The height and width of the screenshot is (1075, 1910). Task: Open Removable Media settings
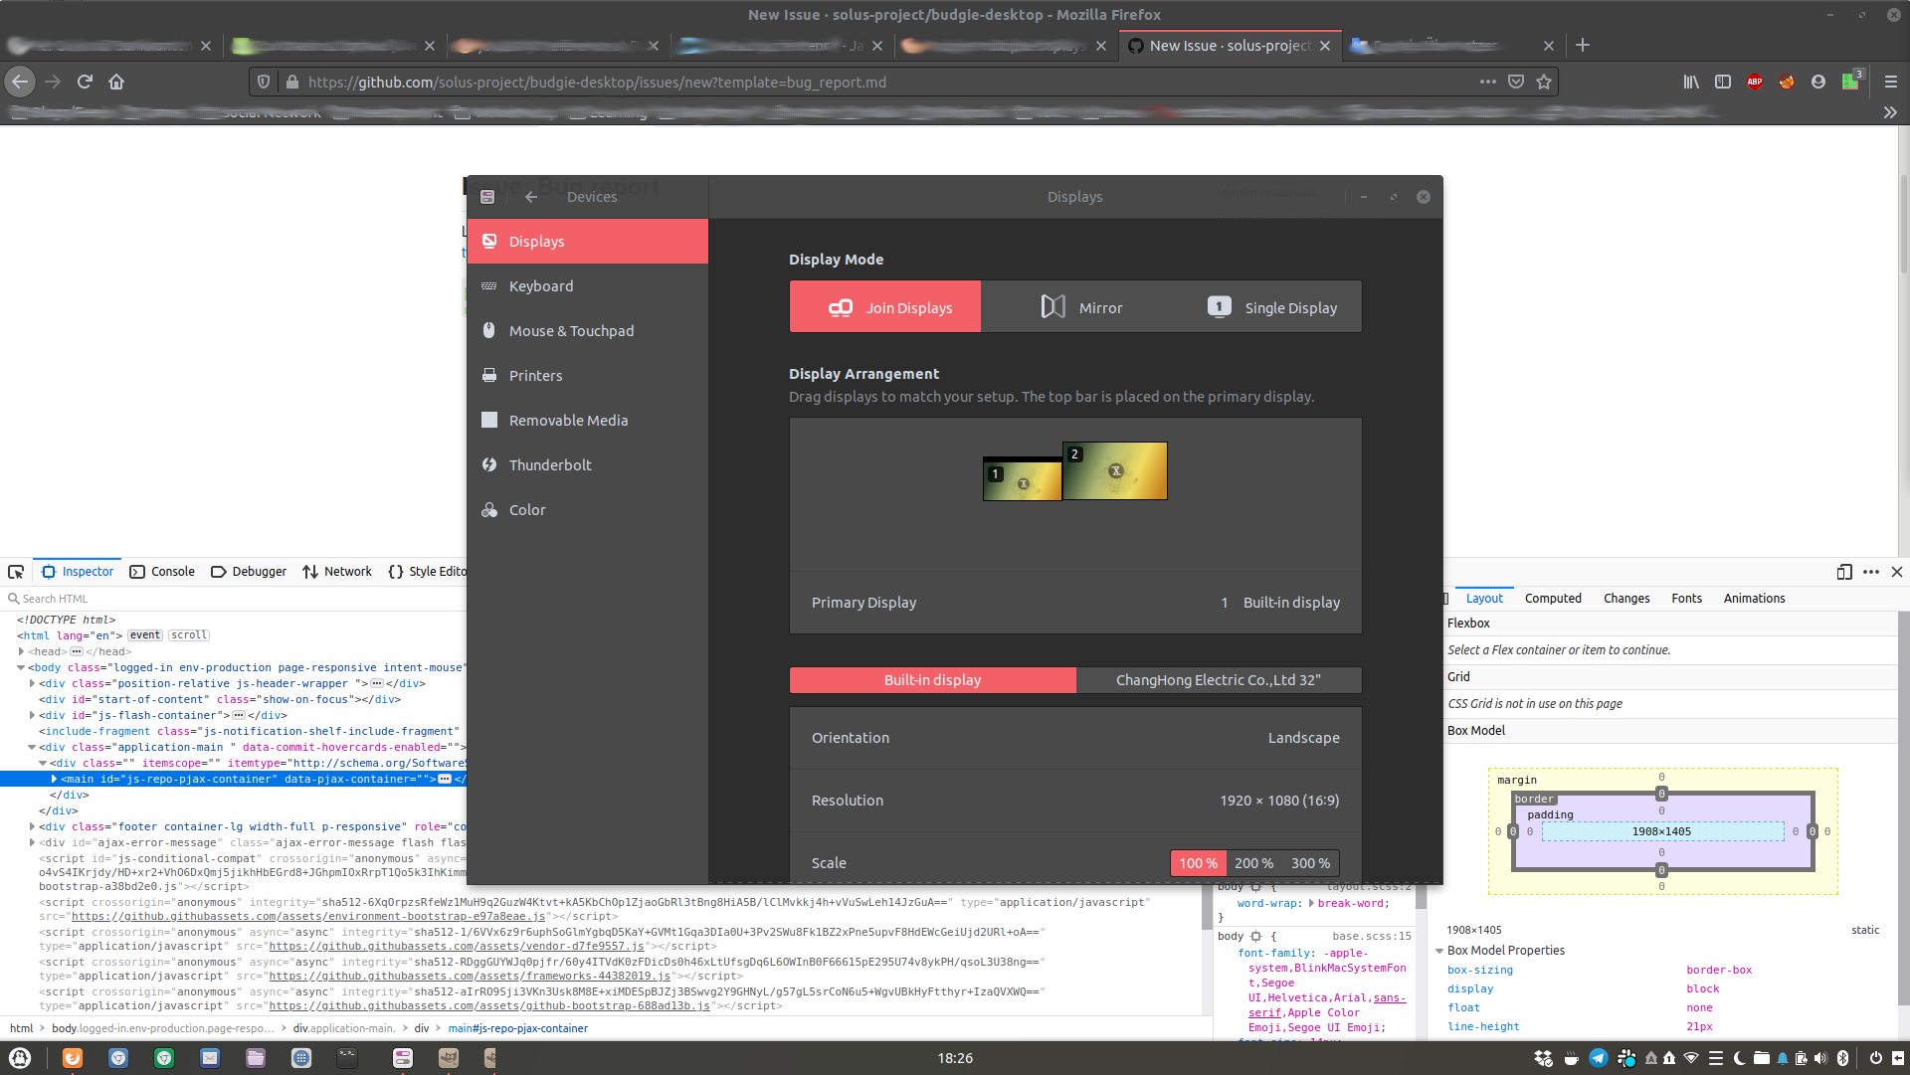pos(568,420)
